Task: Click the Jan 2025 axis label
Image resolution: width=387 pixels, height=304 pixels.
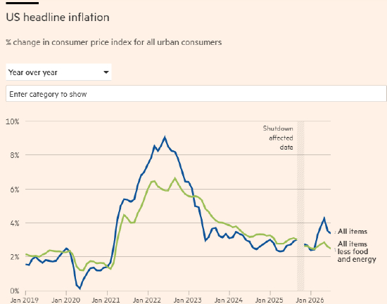Action: pos(269,300)
